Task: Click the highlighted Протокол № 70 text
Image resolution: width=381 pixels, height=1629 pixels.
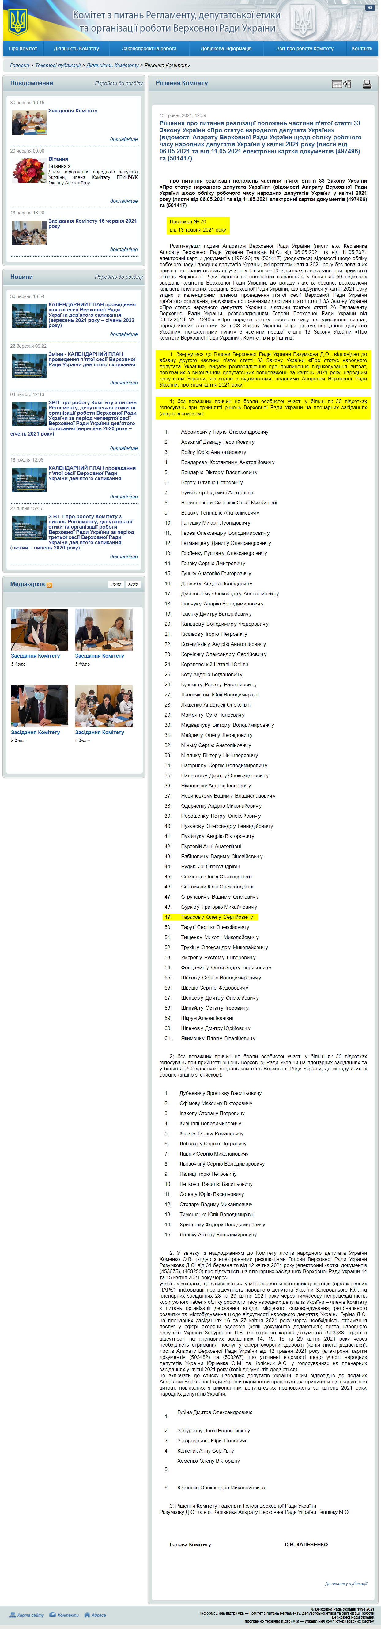Action: 187,221
